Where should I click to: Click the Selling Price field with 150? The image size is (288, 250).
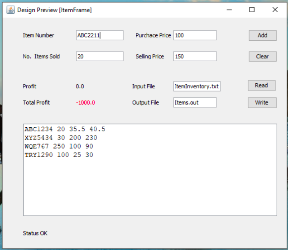pyautogui.click(x=195, y=56)
